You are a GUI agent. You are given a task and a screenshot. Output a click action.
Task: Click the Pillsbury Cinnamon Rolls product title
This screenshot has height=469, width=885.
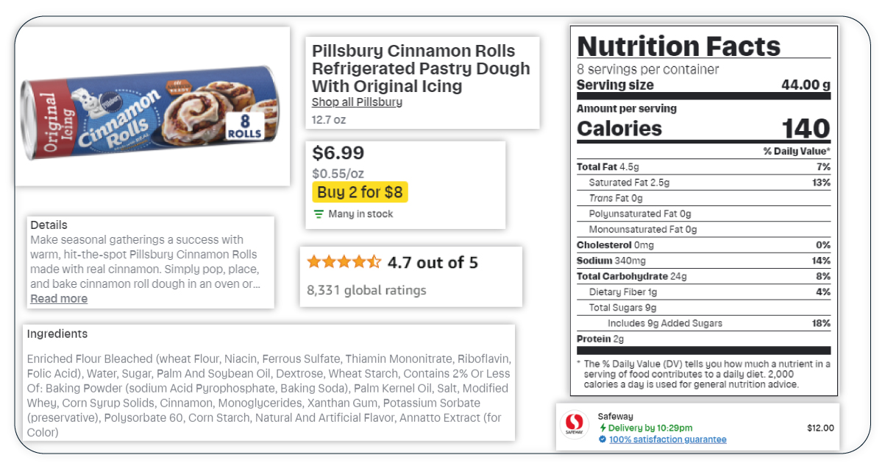tap(421, 68)
